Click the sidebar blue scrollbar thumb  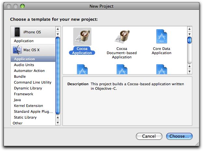pos(58,76)
